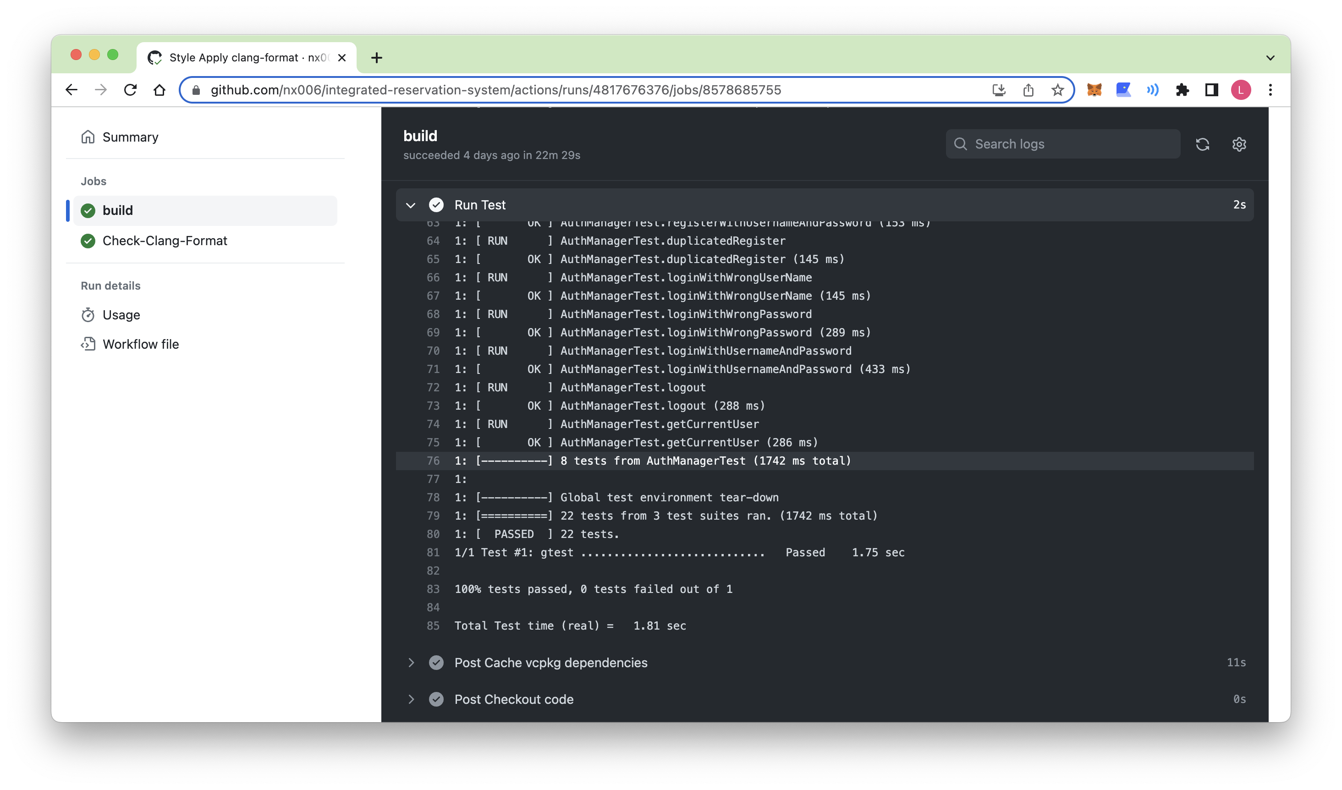Click 'loginWithUsernameAndPassword (433 ms)' log line

[x=682, y=369]
